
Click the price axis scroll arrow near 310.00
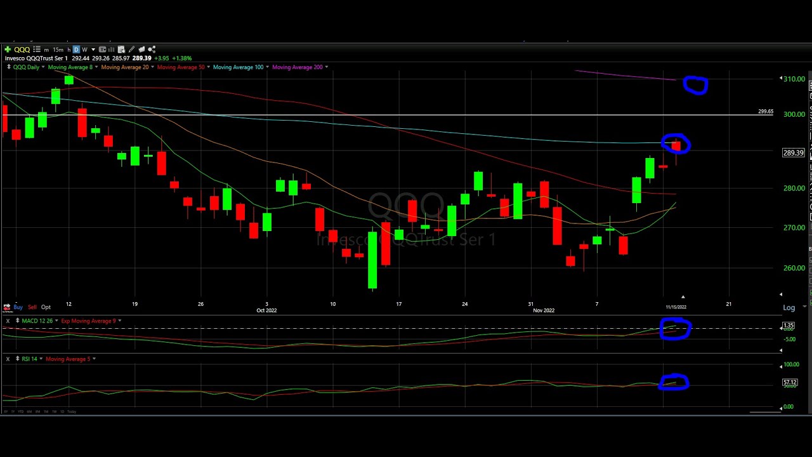click(781, 78)
